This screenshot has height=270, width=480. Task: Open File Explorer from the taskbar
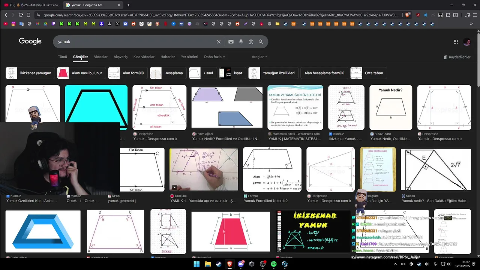tap(207, 264)
